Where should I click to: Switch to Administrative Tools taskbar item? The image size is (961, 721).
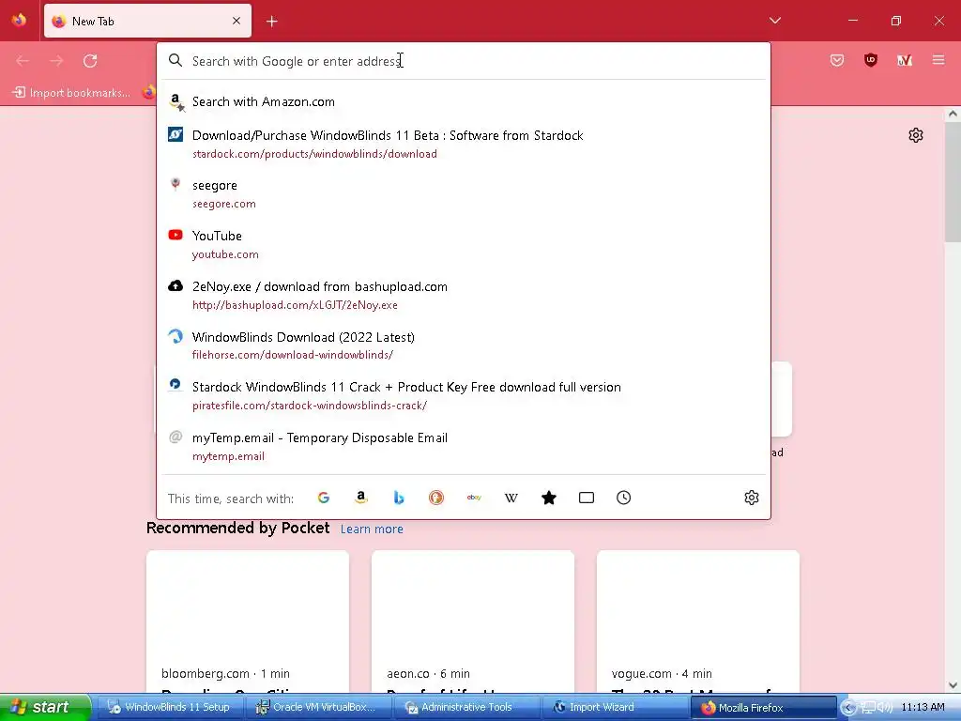click(x=467, y=708)
